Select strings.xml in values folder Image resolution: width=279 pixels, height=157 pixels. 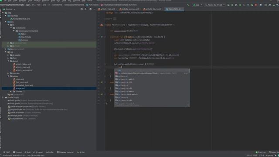coord(49,89)
